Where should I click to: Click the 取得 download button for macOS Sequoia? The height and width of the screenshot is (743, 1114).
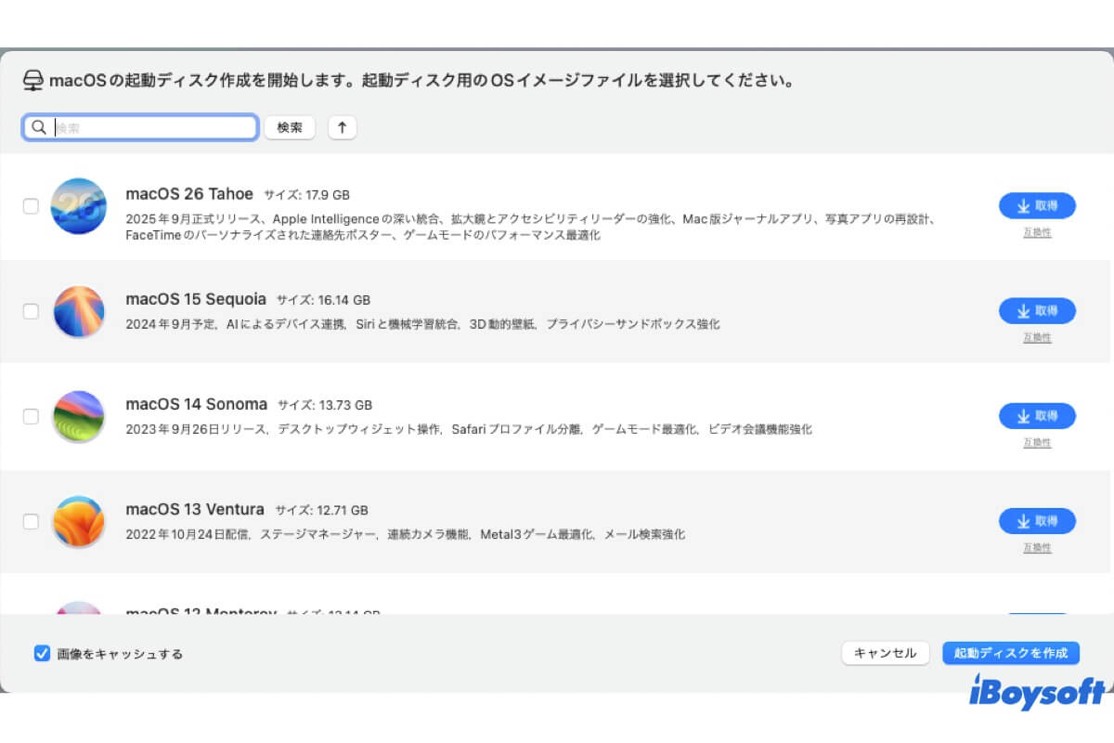(1036, 311)
